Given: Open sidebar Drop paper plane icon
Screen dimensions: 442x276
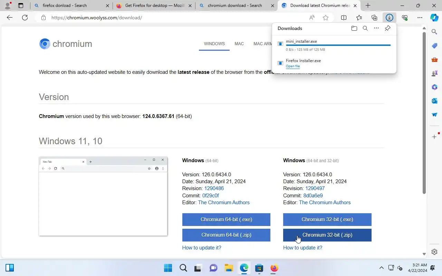Looking at the screenshot, I should tap(434, 115).
